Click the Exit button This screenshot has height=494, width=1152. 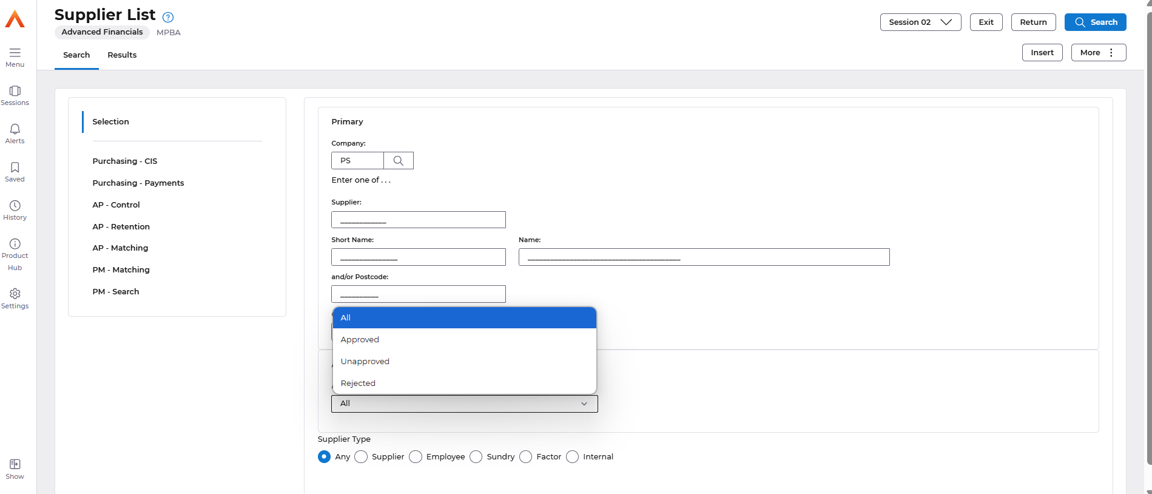(986, 22)
